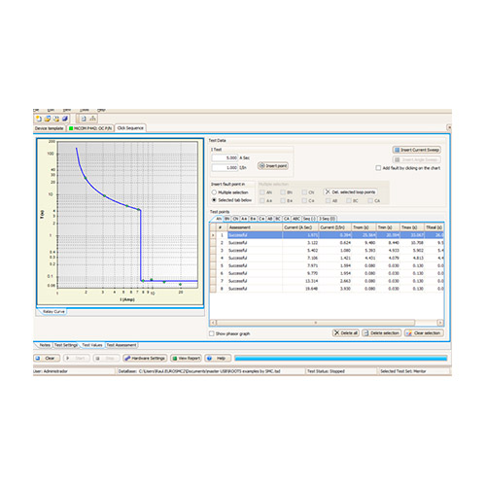The width and height of the screenshot is (486, 486).
Task: Click the page icon beside hierarchy icon
Action: point(84,119)
